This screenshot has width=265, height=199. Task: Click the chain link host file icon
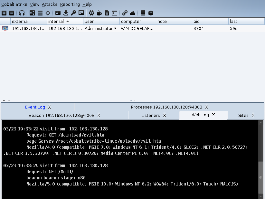(125, 13)
